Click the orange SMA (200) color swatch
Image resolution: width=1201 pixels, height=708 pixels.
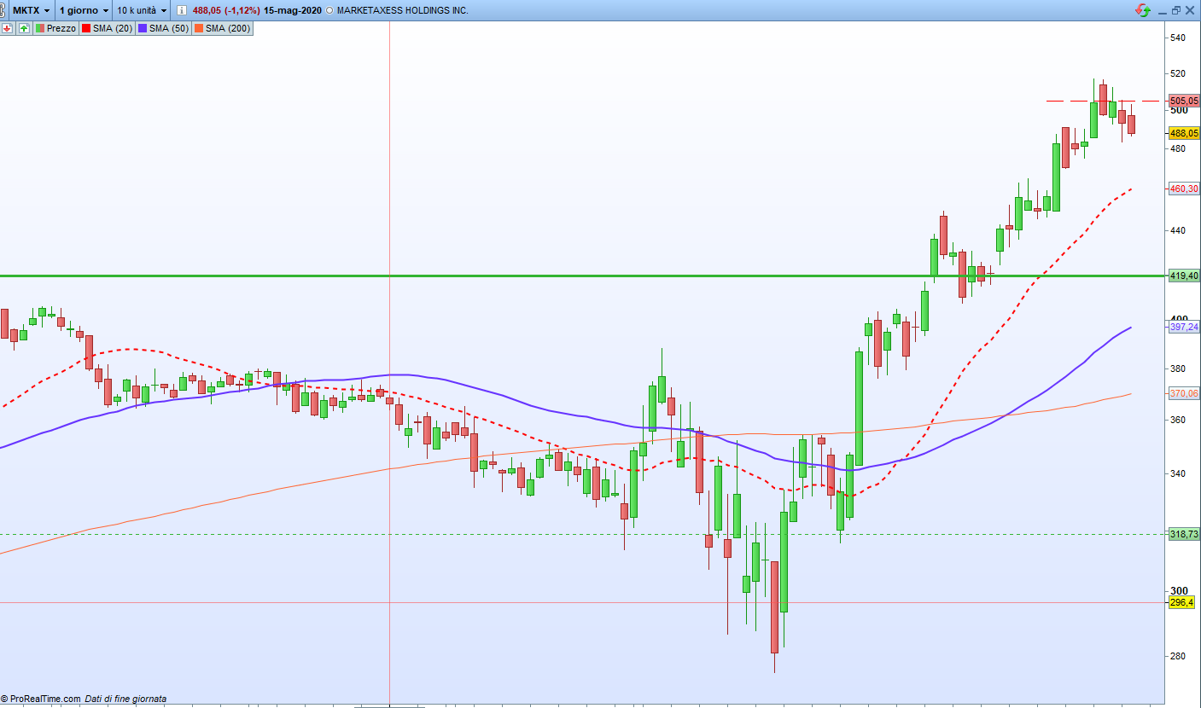coord(199,28)
